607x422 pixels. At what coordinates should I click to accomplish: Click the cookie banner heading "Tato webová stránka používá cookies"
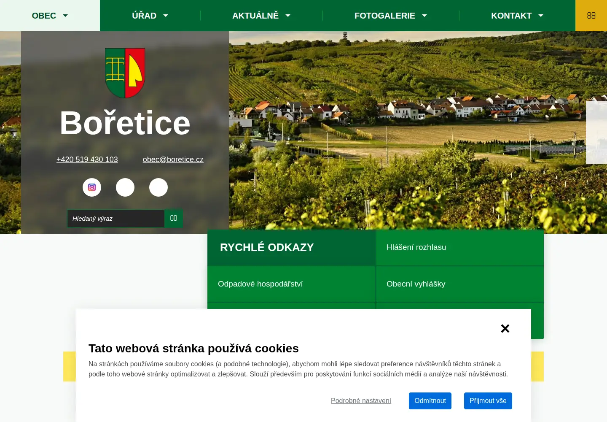click(193, 349)
